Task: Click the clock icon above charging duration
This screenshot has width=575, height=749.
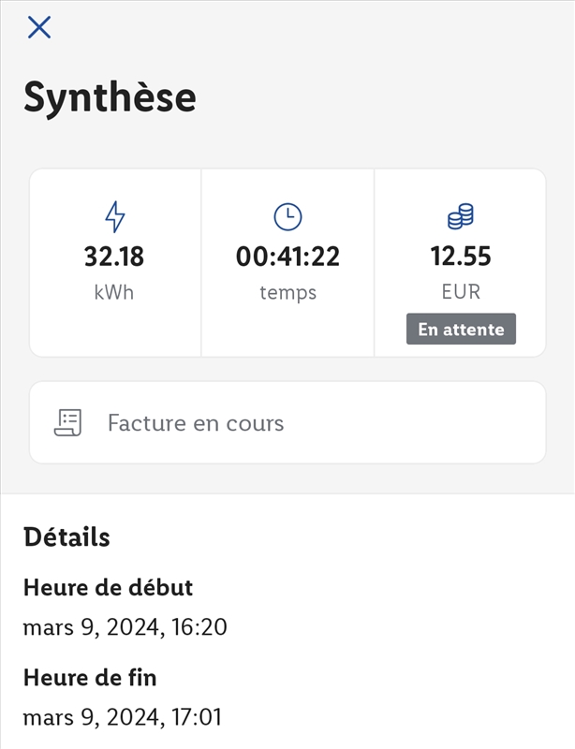Action: [x=287, y=216]
